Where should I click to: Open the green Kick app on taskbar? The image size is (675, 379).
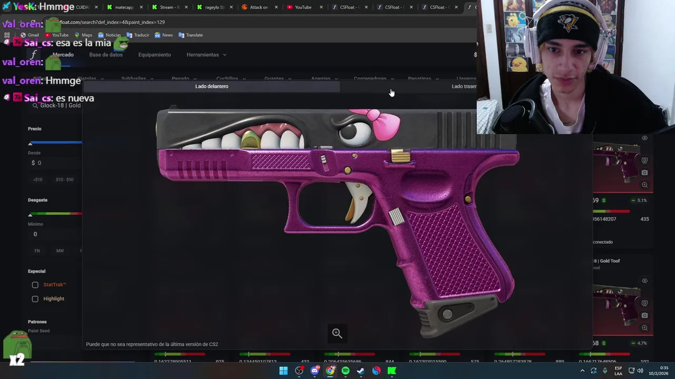(392, 371)
